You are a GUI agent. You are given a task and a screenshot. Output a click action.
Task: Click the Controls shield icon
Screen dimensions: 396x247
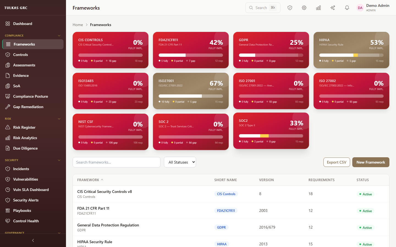click(8, 55)
